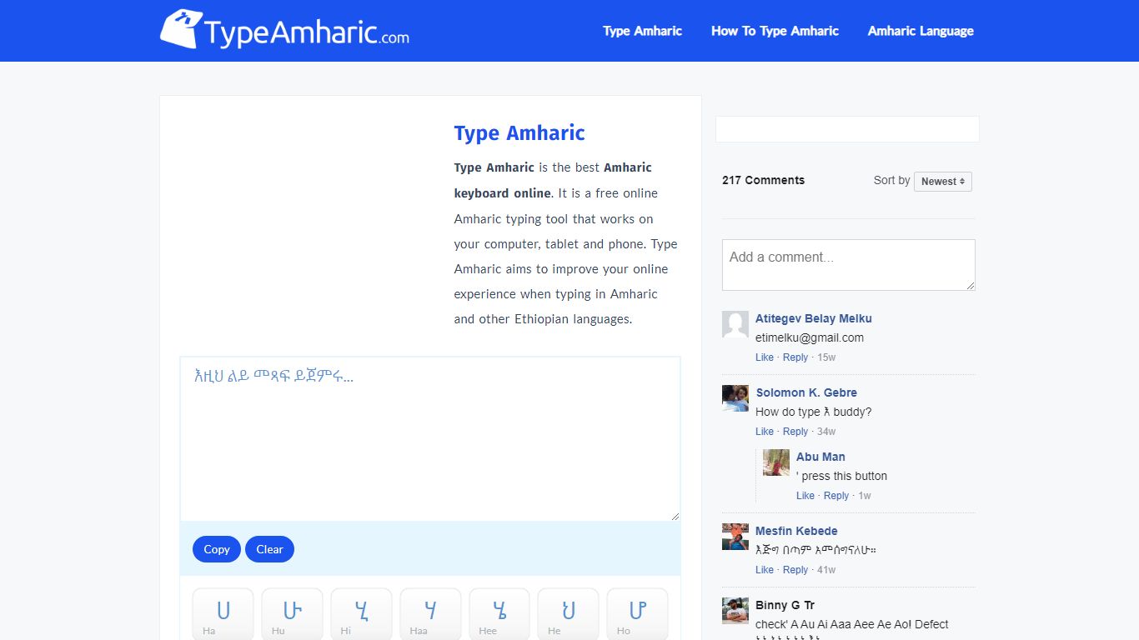1139x640 pixels.
Task: Insert the Hu Amharic character key
Action: [292, 614]
